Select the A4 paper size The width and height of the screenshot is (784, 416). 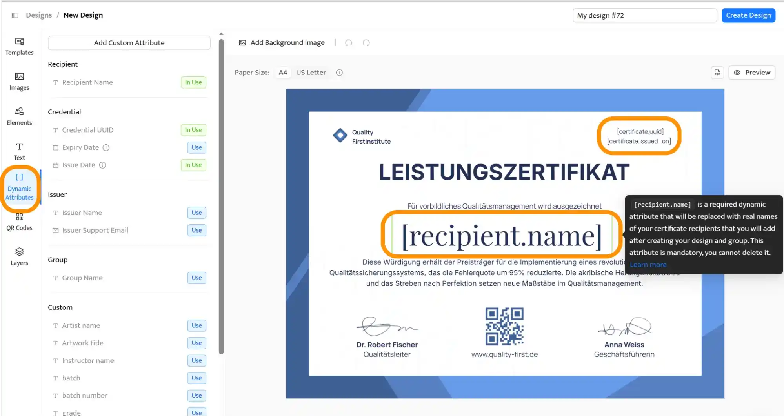click(x=282, y=72)
